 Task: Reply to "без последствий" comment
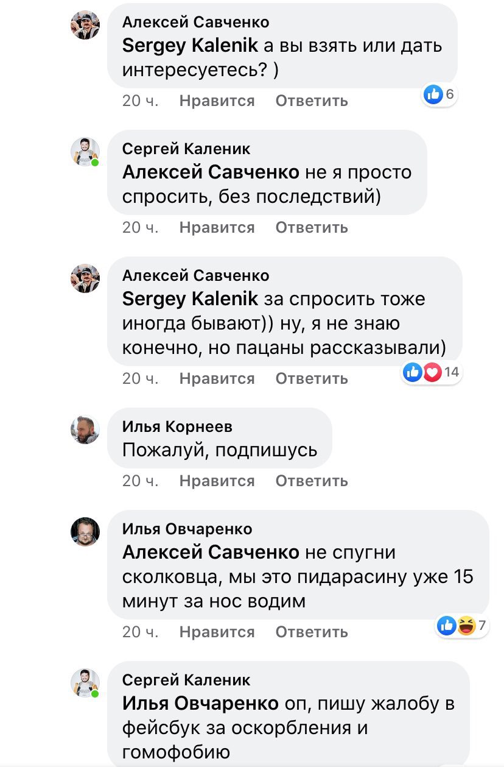point(312,227)
